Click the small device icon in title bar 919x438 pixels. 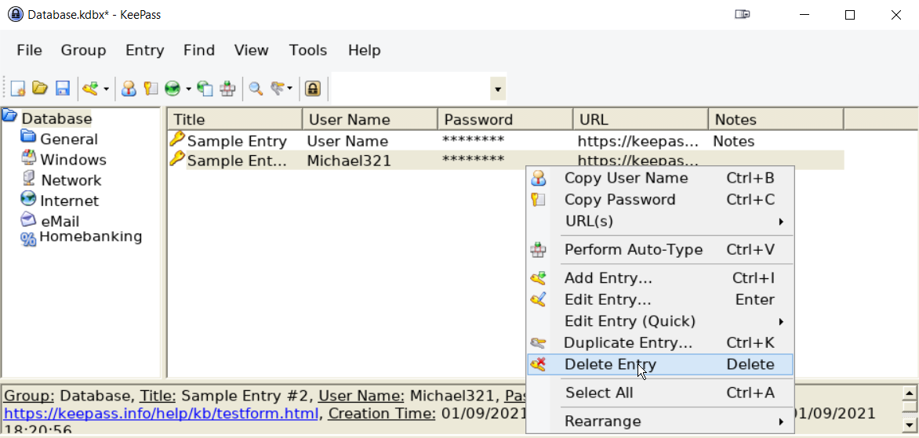(x=743, y=15)
